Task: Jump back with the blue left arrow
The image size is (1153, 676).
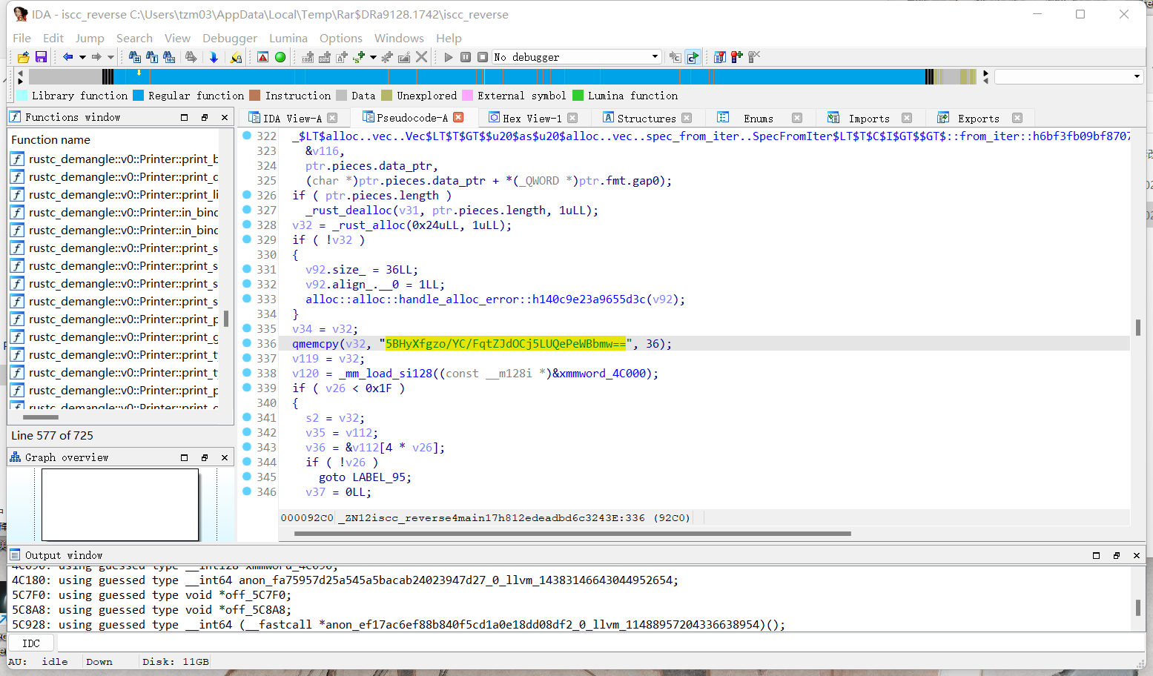Action: [67, 57]
